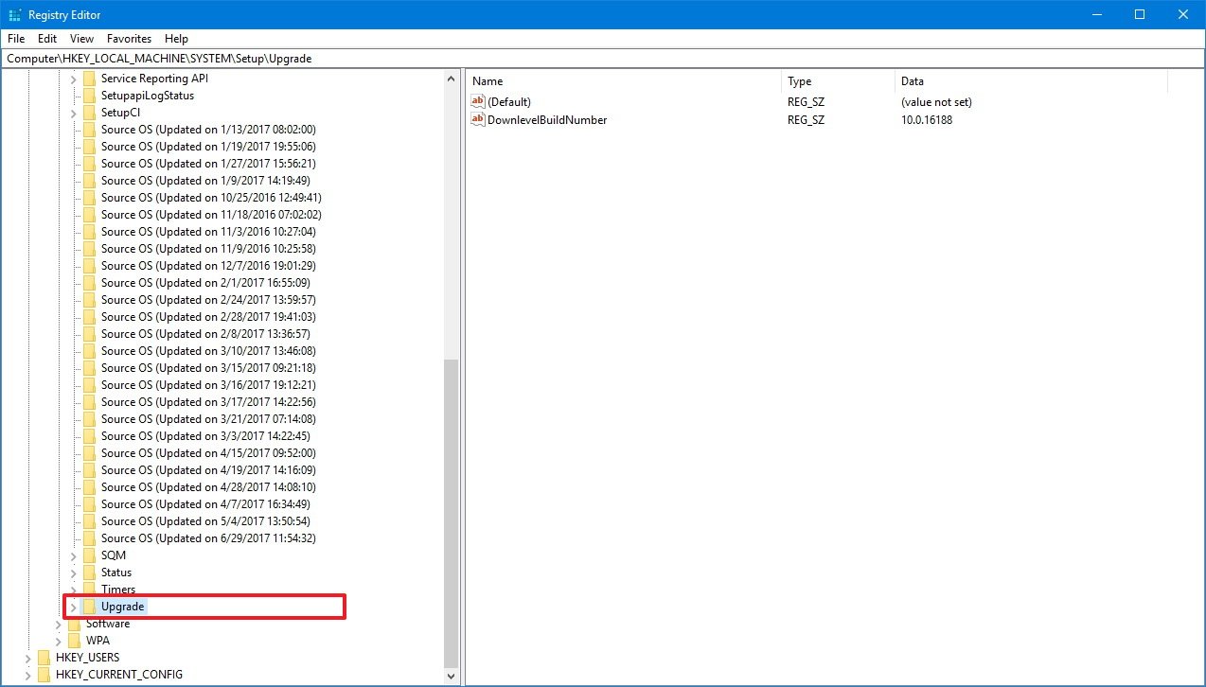Click folder icon for Source OS 10/25/2016 12:49:41
The width and height of the screenshot is (1206, 687).
pyautogui.click(x=89, y=198)
